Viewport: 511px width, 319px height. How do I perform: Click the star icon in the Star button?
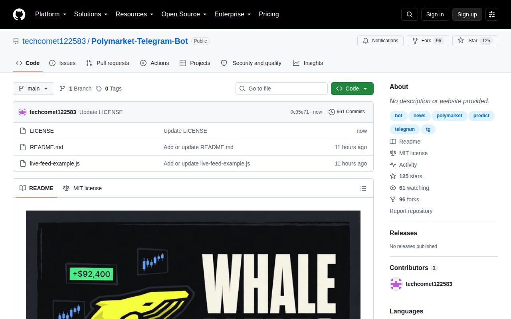tap(461, 41)
